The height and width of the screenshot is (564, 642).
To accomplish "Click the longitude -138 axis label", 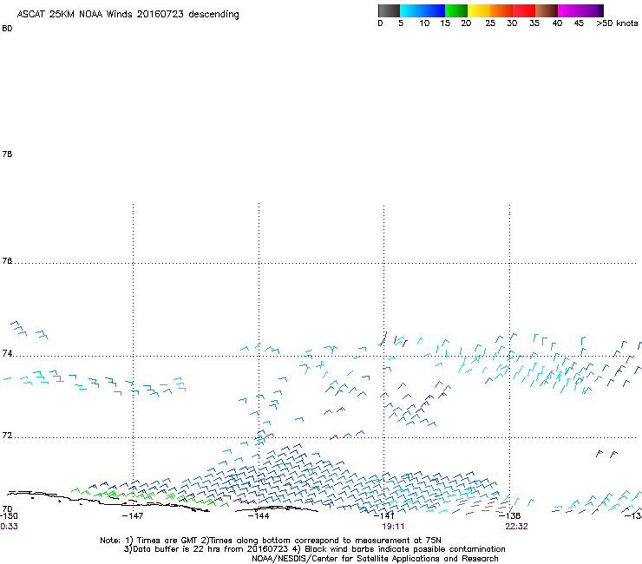I will (x=510, y=515).
